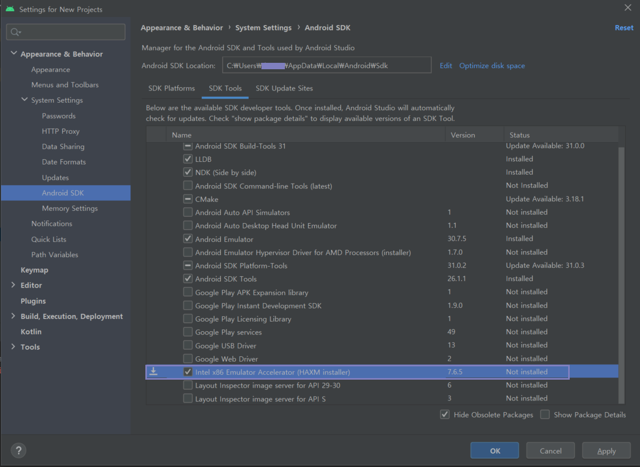Check Android Auto Desktop Head Unit Emulator
This screenshot has height=467, width=640.
point(187,225)
